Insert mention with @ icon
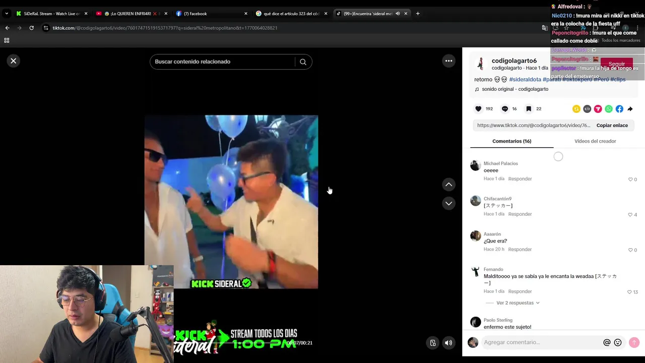The height and width of the screenshot is (363, 645). (x=607, y=342)
